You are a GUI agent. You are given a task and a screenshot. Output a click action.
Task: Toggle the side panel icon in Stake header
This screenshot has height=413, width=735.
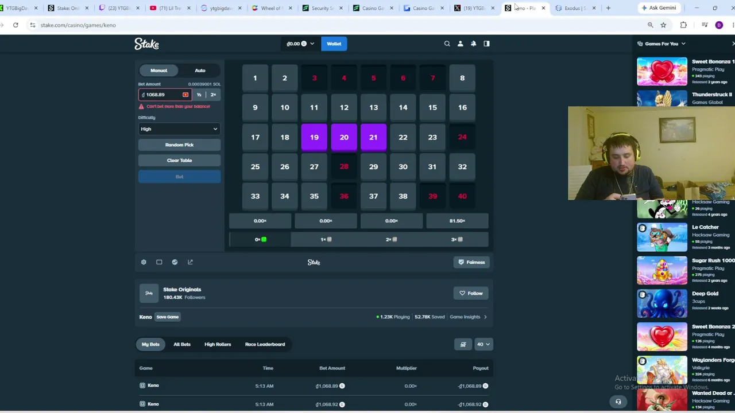tap(486, 44)
